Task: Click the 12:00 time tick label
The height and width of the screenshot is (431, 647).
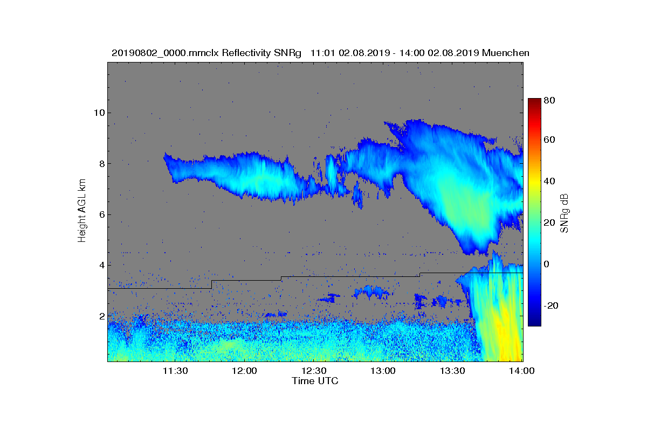Action: pos(244,371)
